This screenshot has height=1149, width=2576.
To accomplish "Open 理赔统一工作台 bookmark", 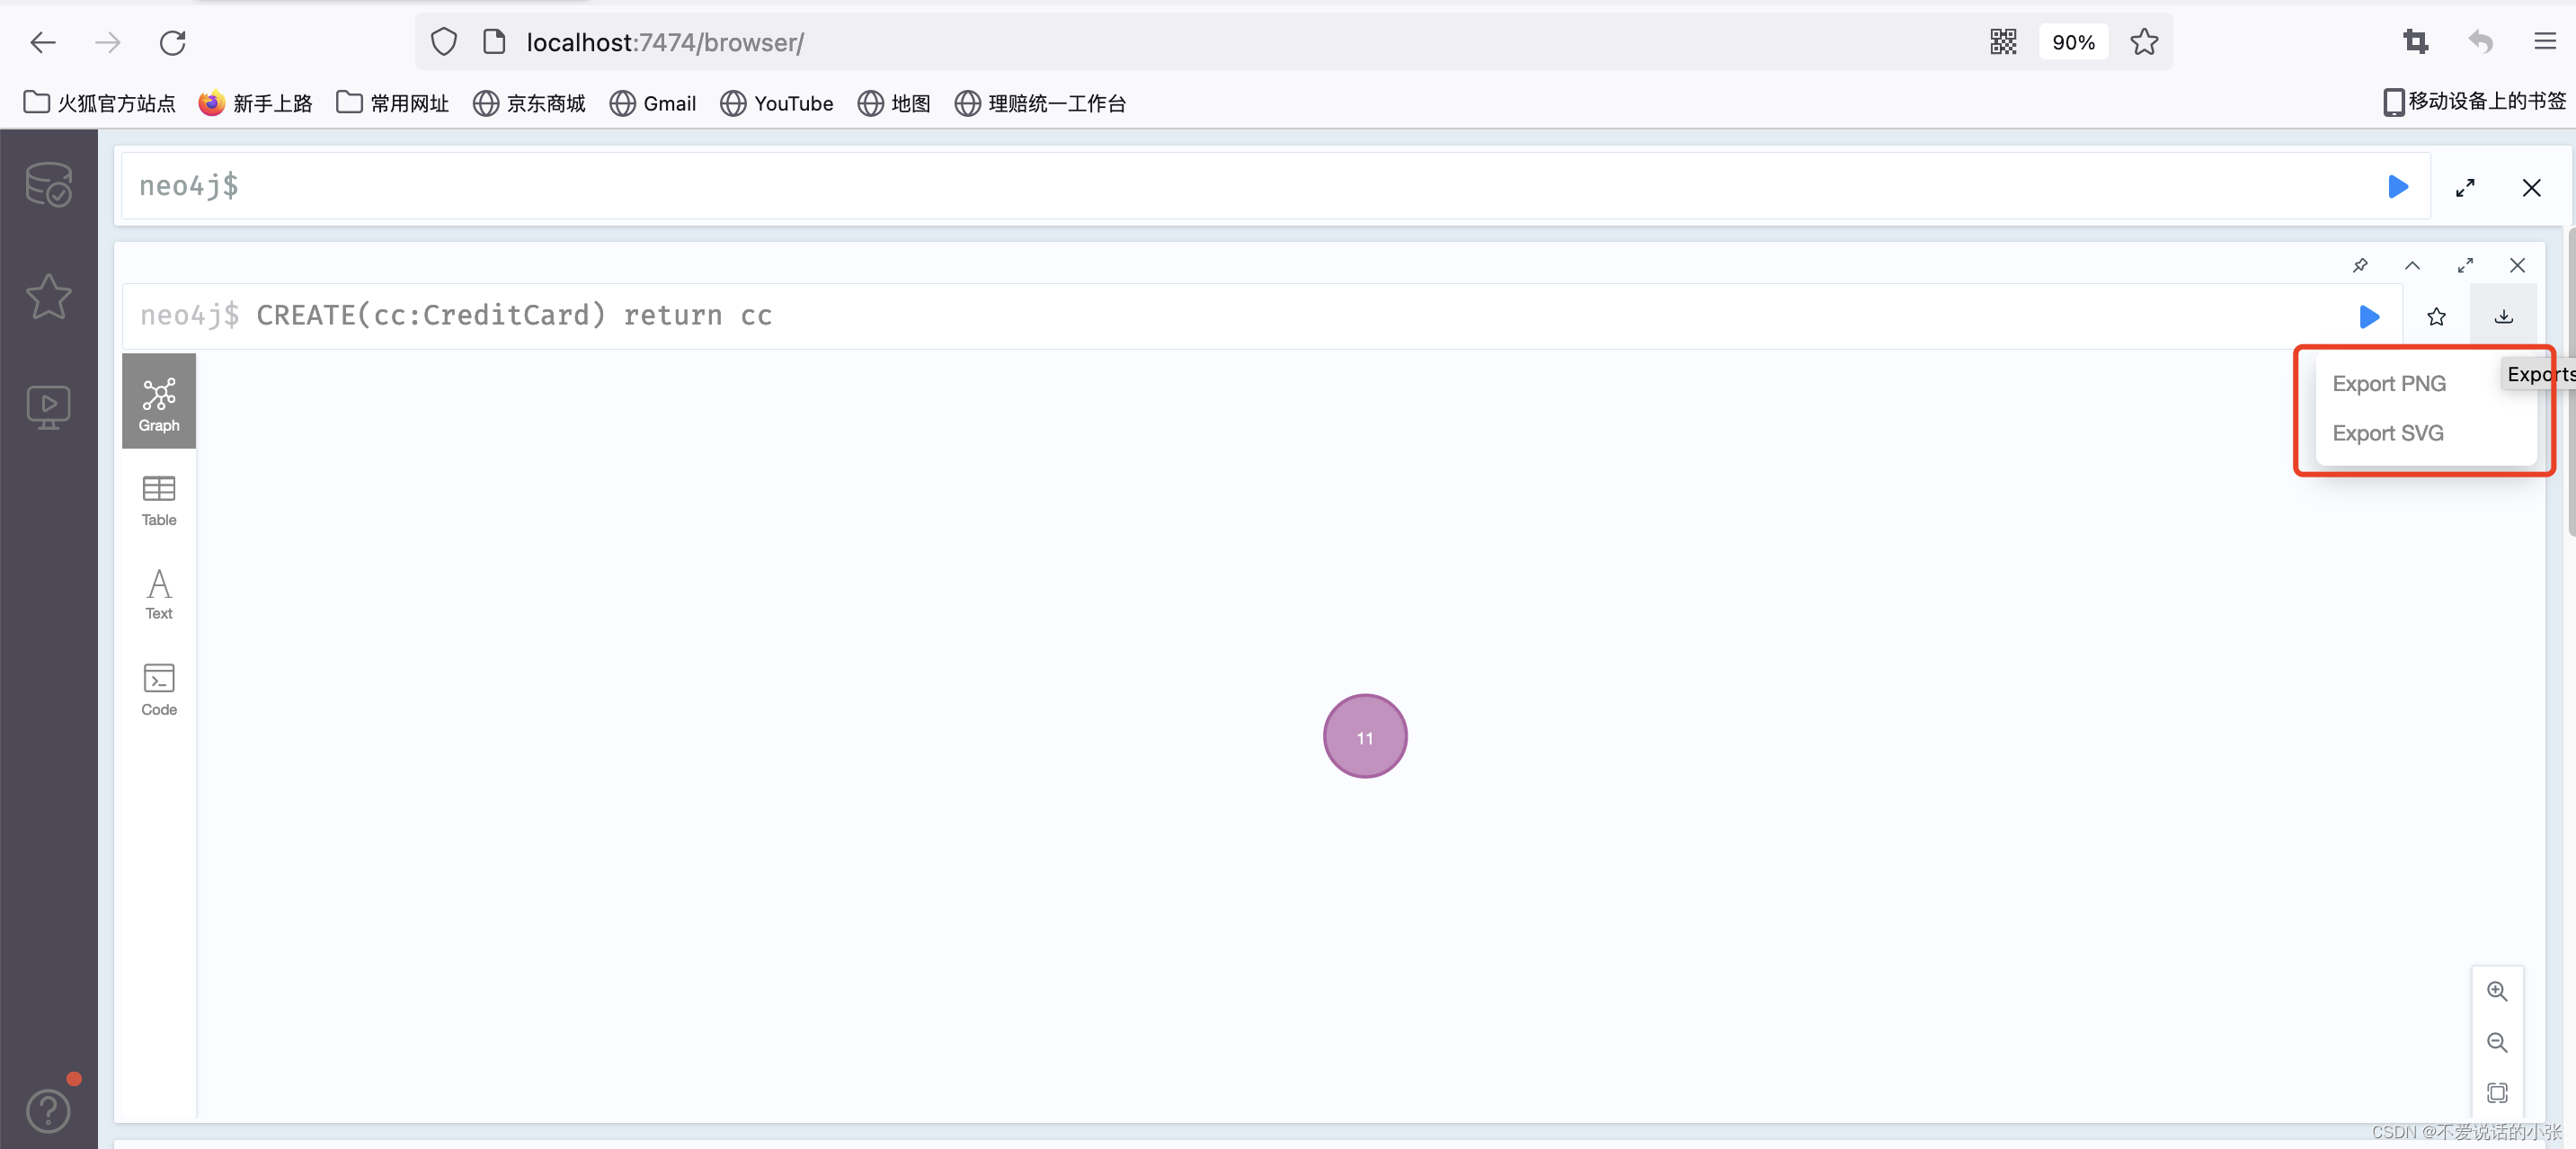I will click(x=1040, y=103).
